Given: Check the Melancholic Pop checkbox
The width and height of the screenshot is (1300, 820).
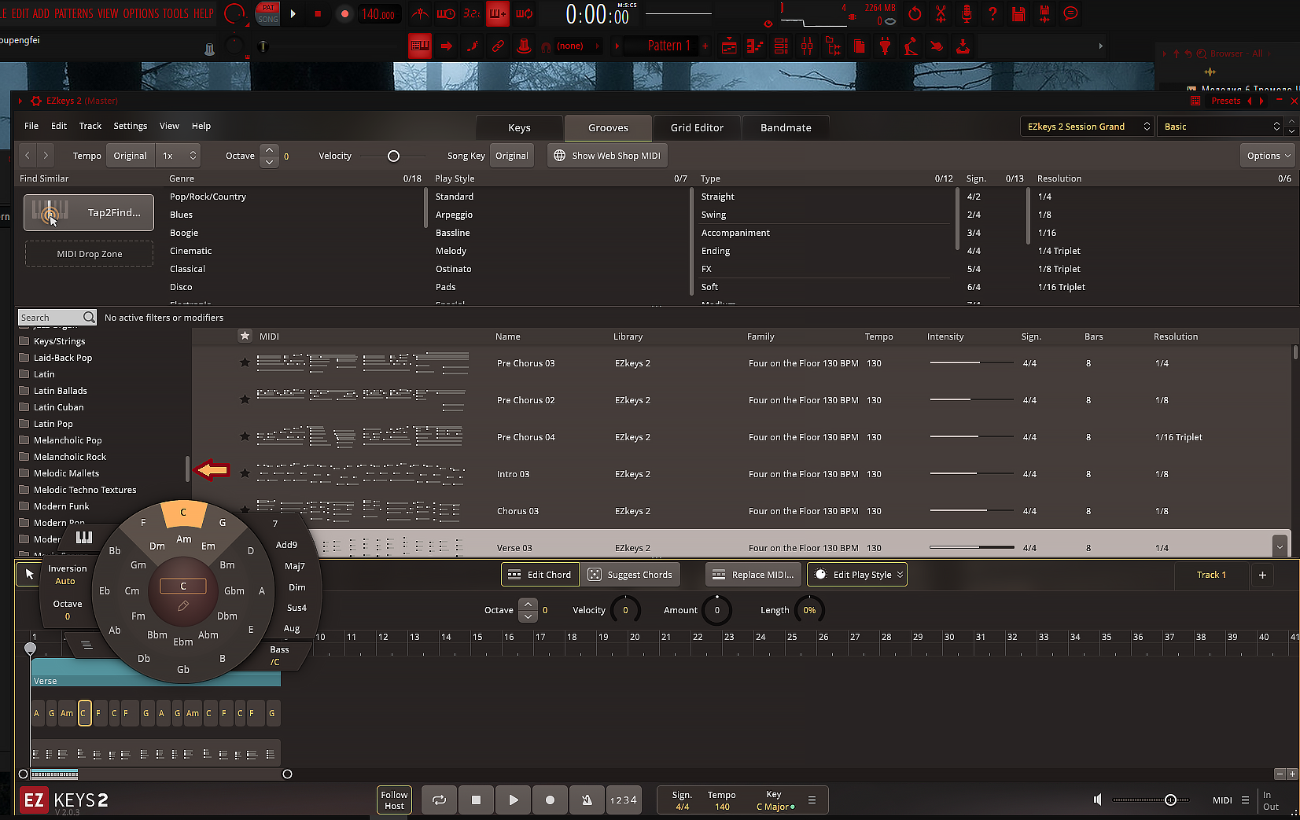Looking at the screenshot, I should (24, 440).
